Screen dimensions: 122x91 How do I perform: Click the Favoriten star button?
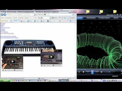(x=5, y=21)
